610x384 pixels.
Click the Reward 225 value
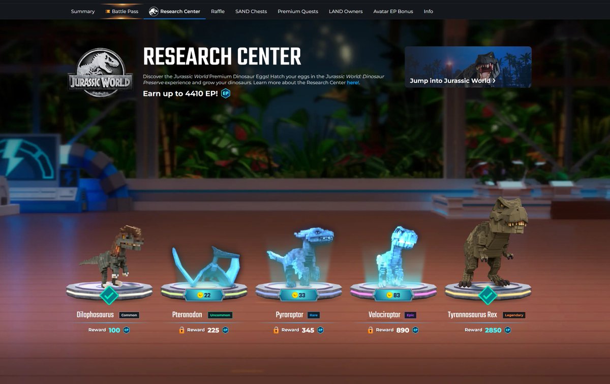213,330
